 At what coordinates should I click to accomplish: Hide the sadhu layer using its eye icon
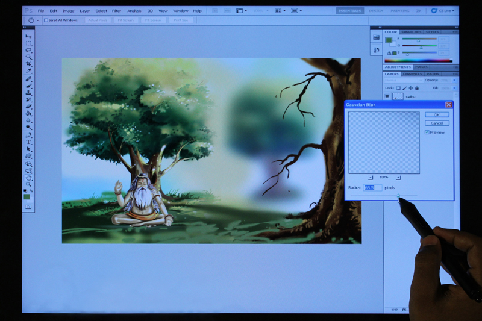tap(387, 96)
